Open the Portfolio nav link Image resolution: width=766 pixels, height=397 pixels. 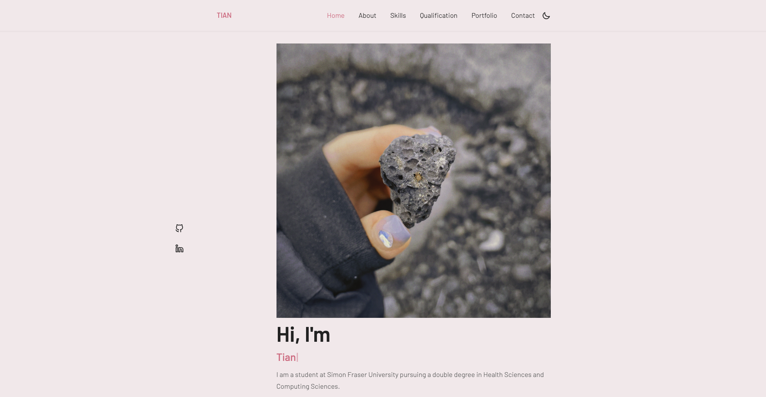[x=484, y=16]
